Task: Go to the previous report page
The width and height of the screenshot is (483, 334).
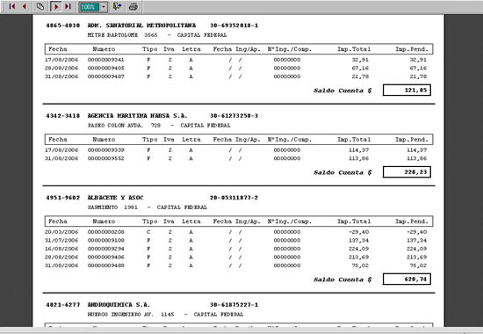Action: (x=25, y=6)
